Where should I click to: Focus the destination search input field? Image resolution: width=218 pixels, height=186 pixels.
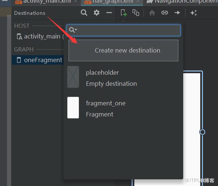[x=124, y=30]
